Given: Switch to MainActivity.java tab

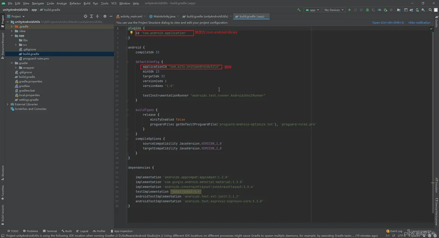Looking at the screenshot, I should (x=164, y=16).
